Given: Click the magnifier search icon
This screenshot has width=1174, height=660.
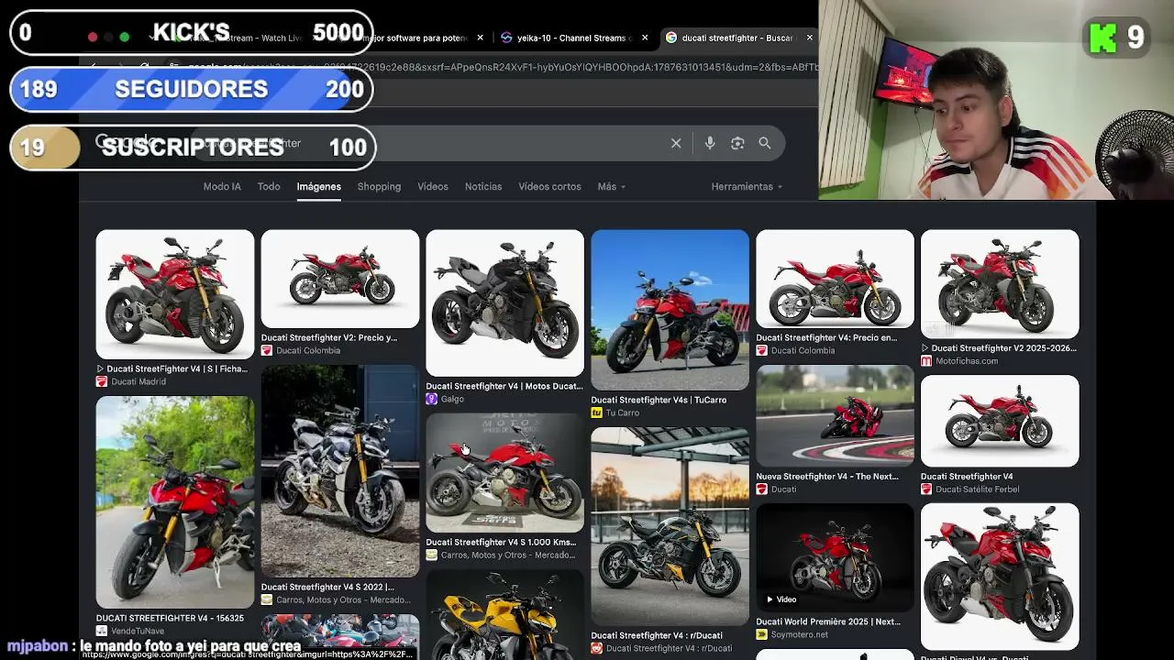Looking at the screenshot, I should click(x=765, y=143).
